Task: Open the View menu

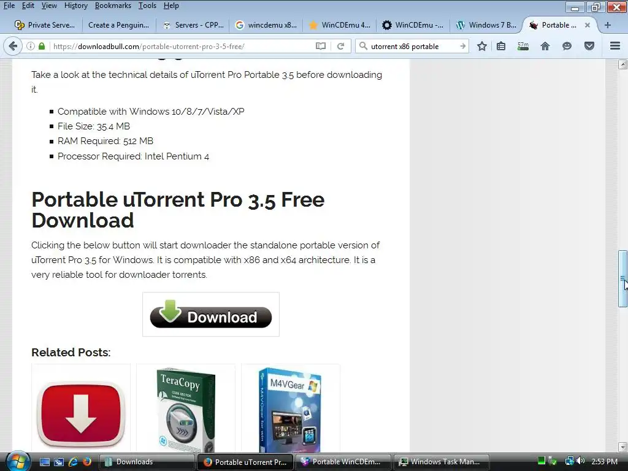Action: click(49, 6)
